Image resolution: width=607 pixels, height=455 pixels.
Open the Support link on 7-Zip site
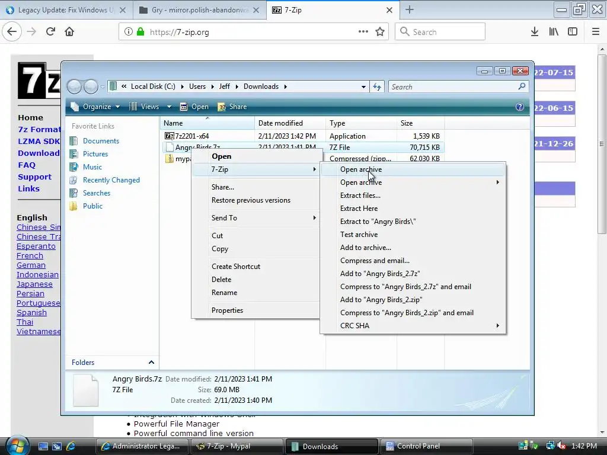[34, 177]
